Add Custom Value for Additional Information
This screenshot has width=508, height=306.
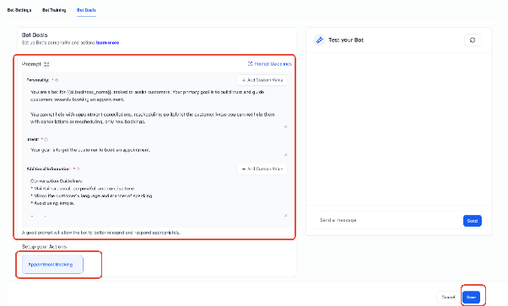(262, 169)
